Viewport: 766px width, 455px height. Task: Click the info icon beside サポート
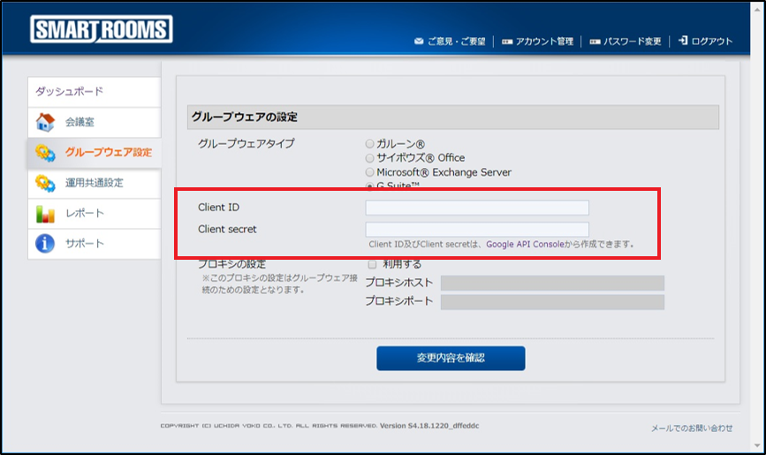tap(45, 243)
